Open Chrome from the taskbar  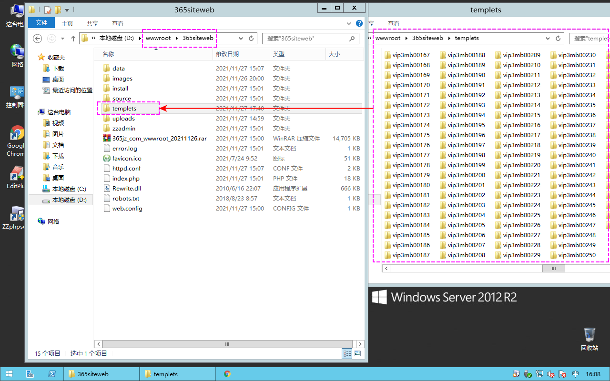pos(227,374)
